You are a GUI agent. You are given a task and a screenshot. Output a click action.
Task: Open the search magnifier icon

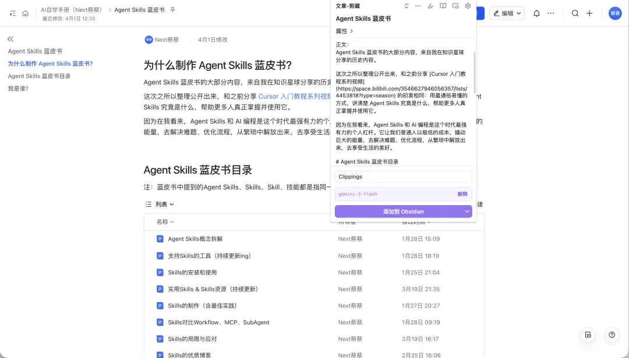coord(575,13)
